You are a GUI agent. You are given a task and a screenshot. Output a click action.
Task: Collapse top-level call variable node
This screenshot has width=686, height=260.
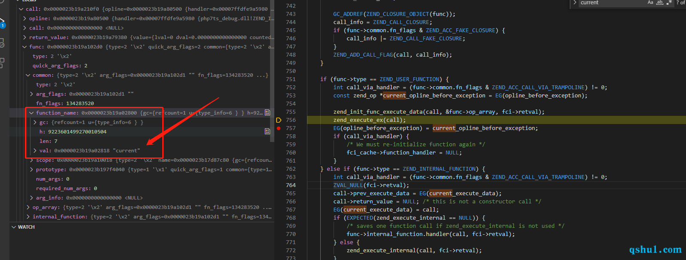21,9
